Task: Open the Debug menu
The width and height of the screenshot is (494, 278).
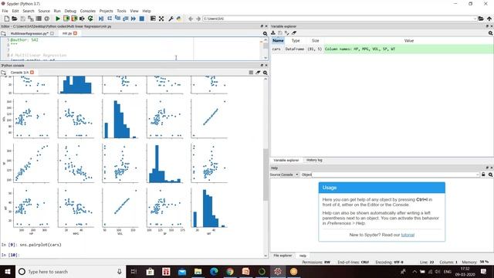Action: coord(70,11)
